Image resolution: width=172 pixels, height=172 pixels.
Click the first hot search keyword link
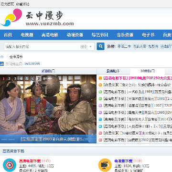[124, 46]
